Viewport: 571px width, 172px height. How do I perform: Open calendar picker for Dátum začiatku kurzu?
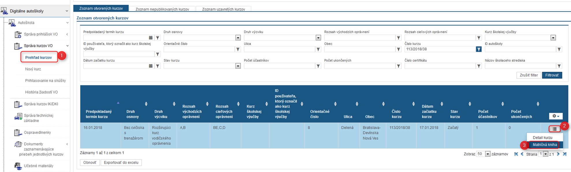pyautogui.click(x=150, y=66)
